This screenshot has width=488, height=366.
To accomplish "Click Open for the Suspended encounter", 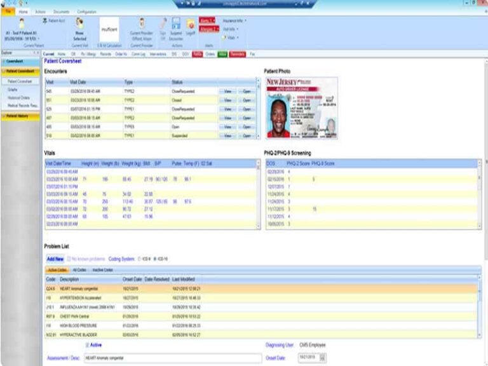I will click(246, 136).
